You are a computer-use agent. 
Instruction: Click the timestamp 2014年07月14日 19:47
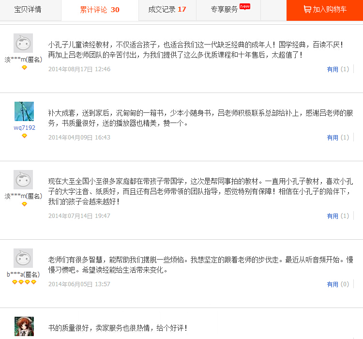click(79, 216)
